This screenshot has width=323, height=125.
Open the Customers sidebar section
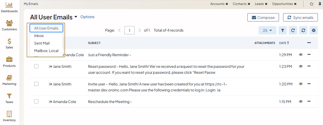9,25
